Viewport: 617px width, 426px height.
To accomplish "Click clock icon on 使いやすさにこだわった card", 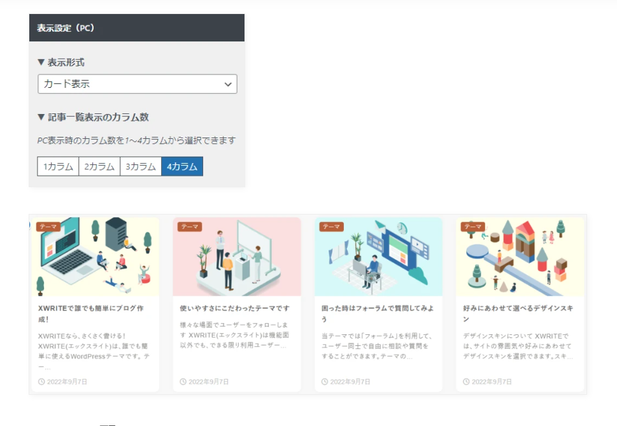I will click(183, 381).
